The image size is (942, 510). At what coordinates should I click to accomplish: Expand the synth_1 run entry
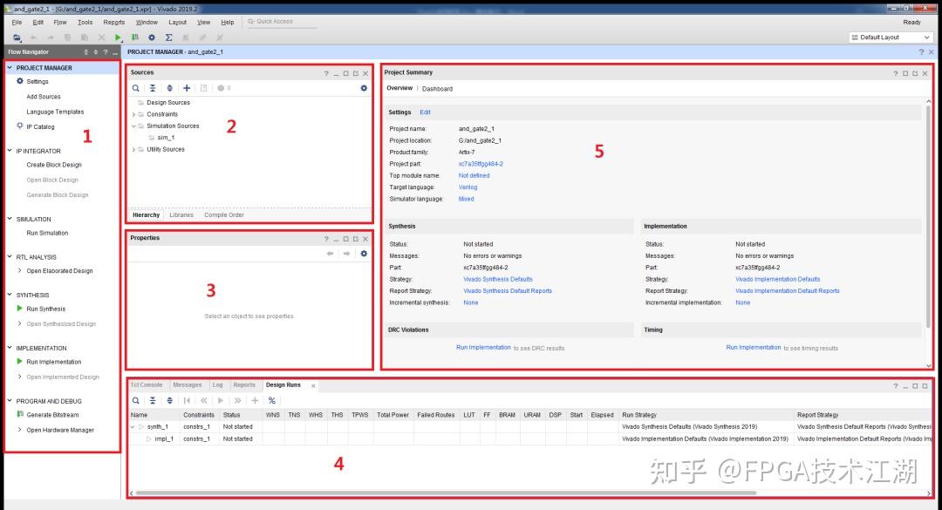(133, 426)
